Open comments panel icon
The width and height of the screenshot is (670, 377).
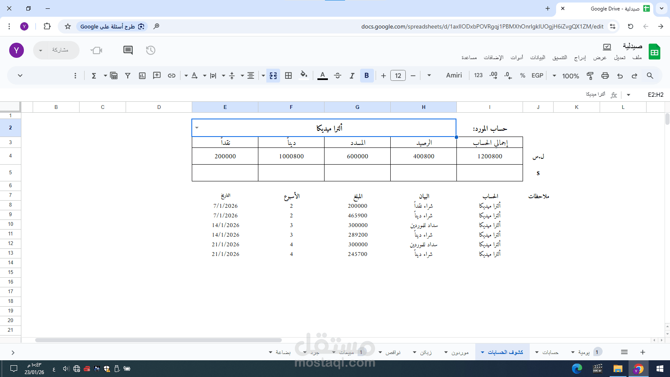[128, 50]
